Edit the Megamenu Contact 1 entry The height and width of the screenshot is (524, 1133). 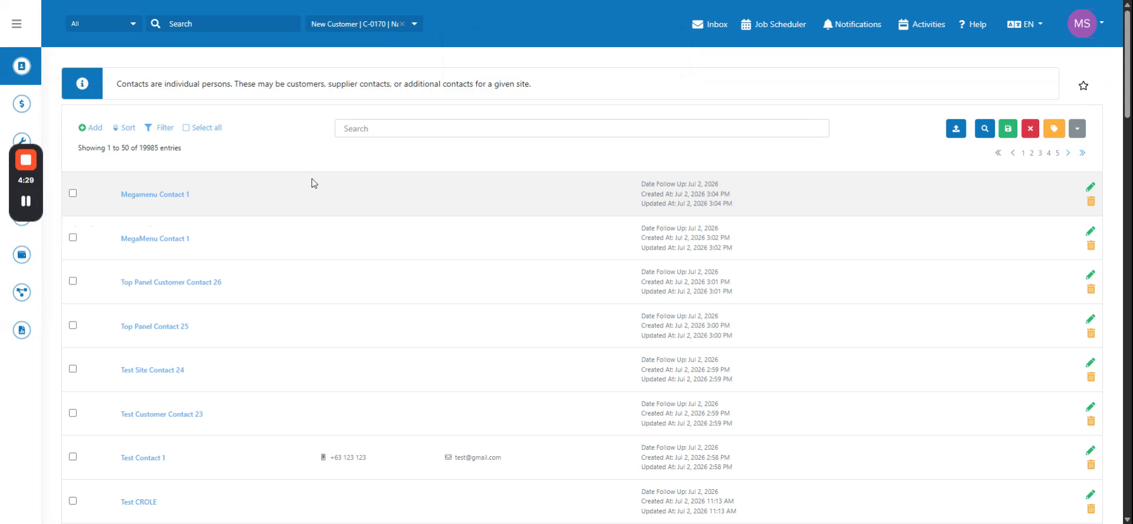pos(1091,187)
